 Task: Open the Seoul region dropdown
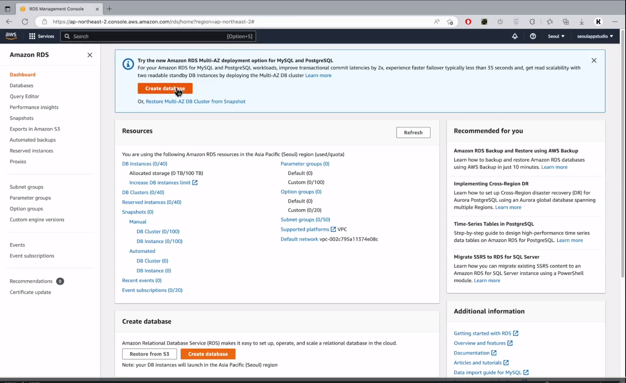(x=556, y=36)
